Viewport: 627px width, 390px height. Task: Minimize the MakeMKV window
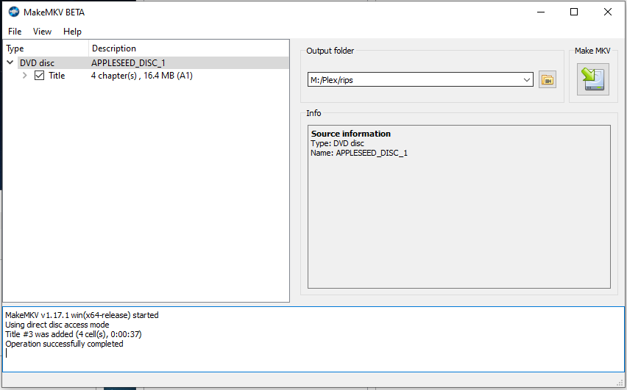click(541, 12)
